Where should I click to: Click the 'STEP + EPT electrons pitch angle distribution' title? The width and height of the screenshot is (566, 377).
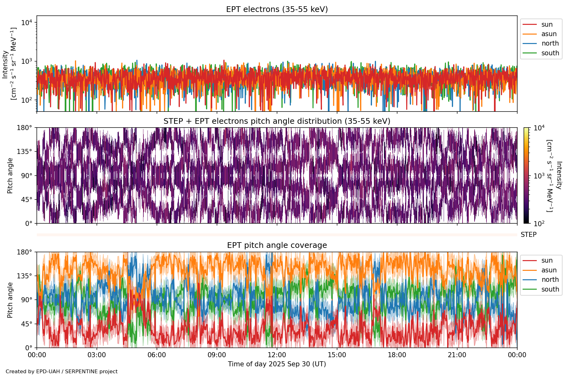click(x=277, y=121)
